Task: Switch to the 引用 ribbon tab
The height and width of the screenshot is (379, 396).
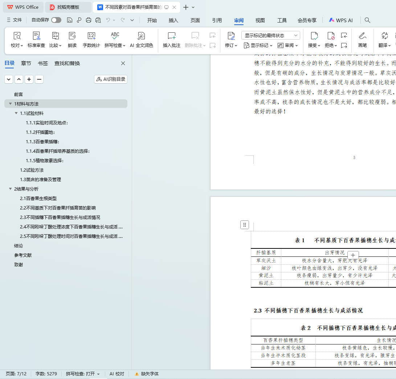Action: (x=217, y=20)
